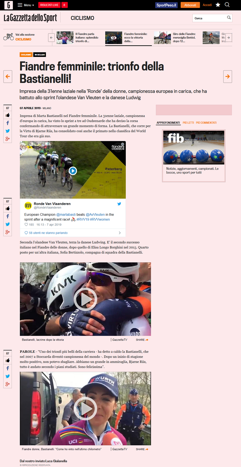
Task: Open the Menu dropdown
Action: 26,5
